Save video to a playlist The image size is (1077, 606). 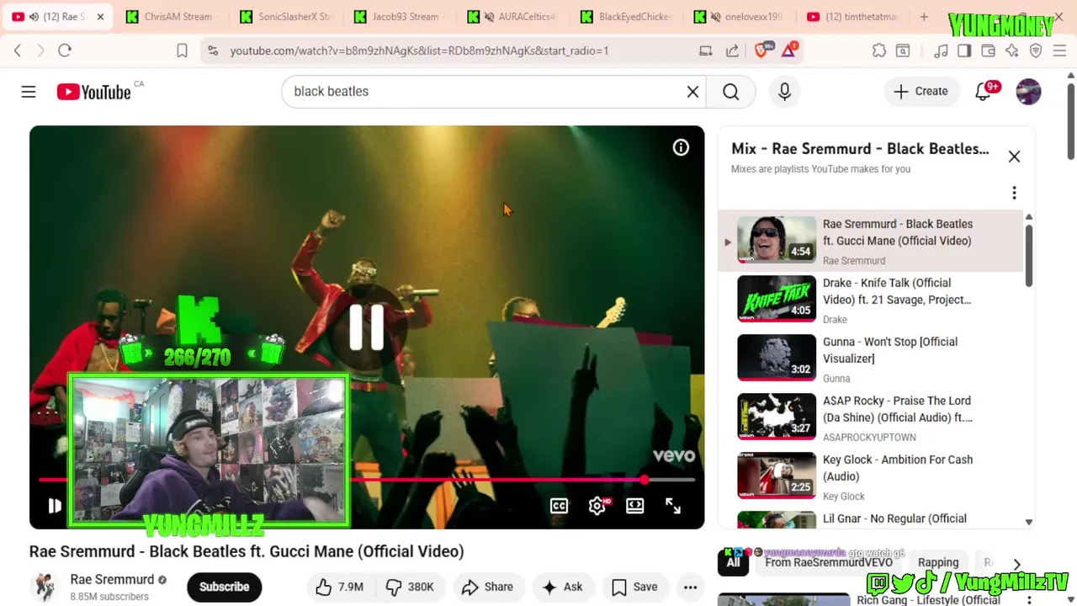coord(634,587)
